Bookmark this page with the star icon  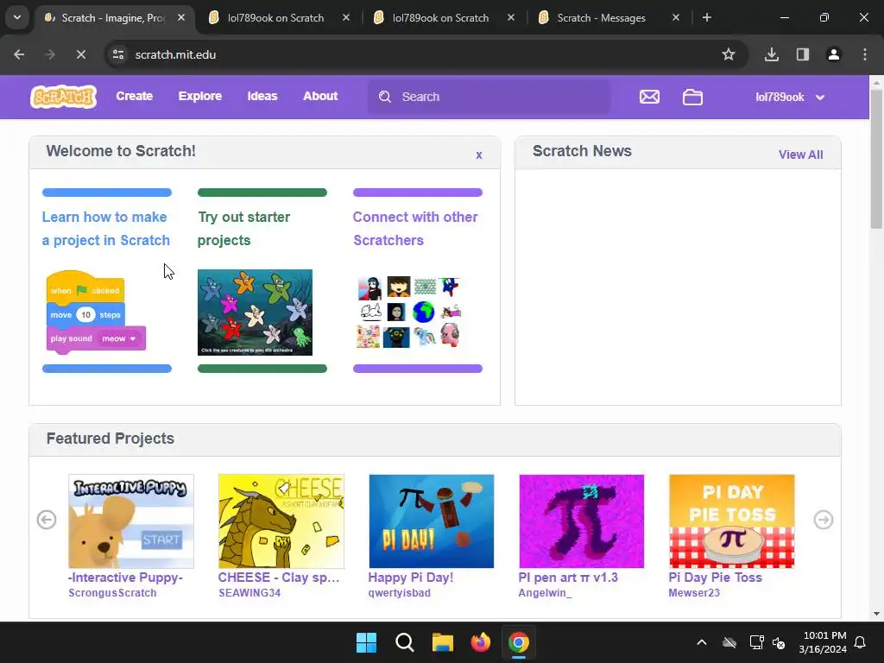point(729,54)
